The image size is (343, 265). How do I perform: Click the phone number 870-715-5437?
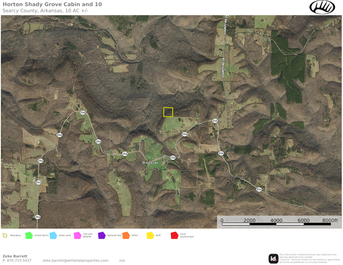point(17,260)
